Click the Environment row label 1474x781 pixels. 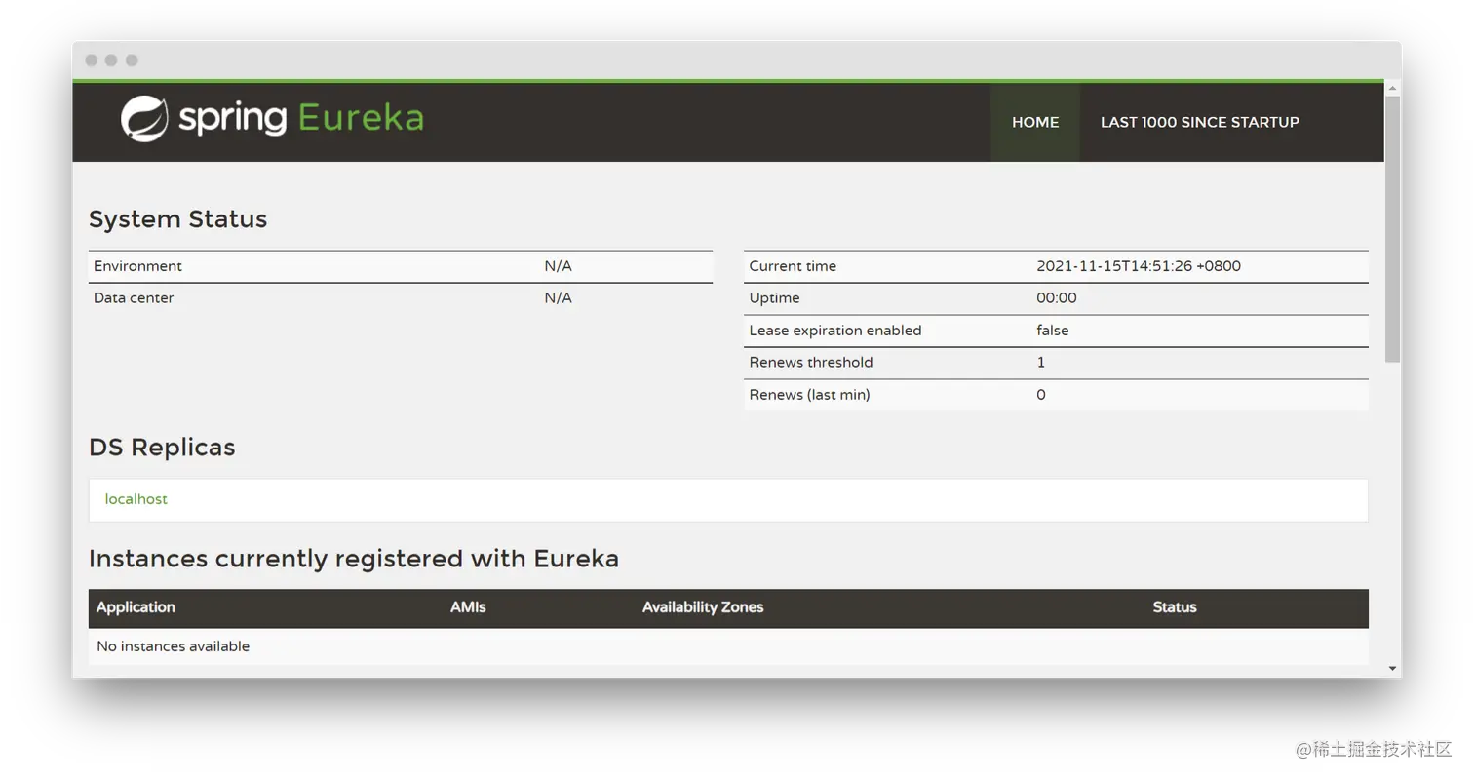pos(137,266)
